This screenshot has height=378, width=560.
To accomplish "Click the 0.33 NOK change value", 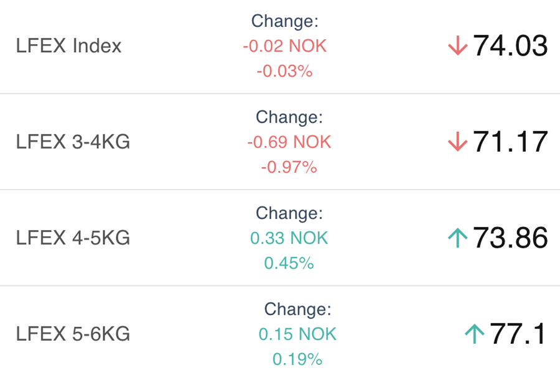I will click(x=289, y=238).
